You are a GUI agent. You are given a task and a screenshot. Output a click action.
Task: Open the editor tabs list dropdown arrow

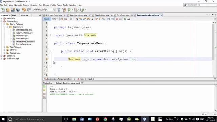pyautogui.click(x=213, y=15)
